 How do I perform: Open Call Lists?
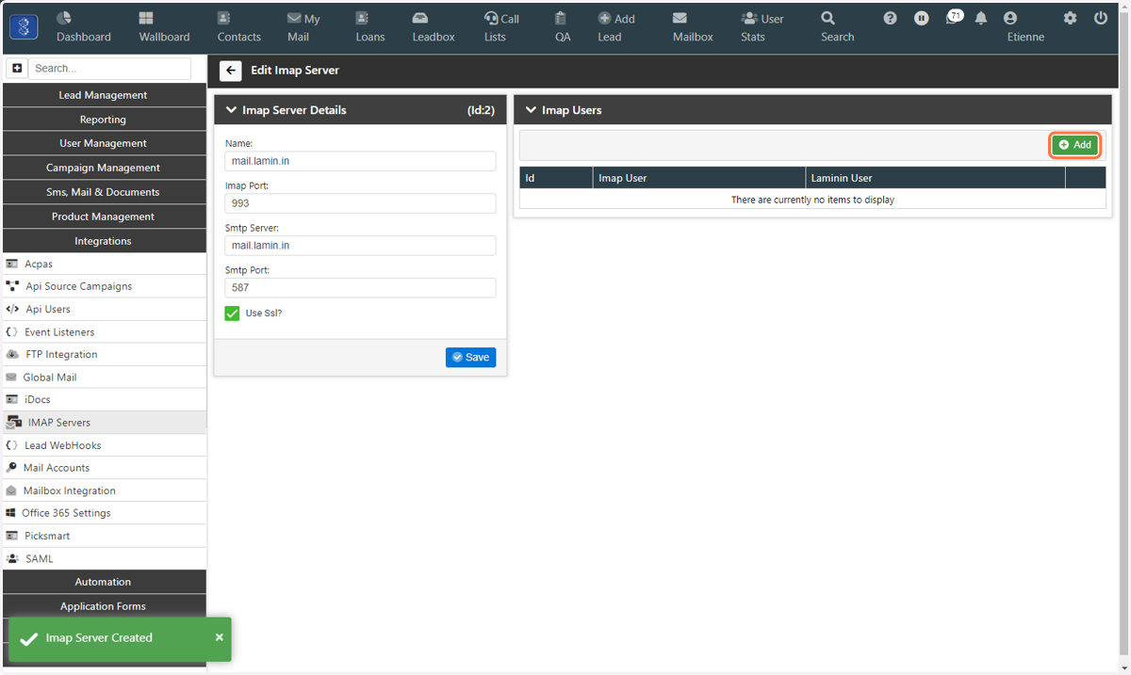(501, 27)
